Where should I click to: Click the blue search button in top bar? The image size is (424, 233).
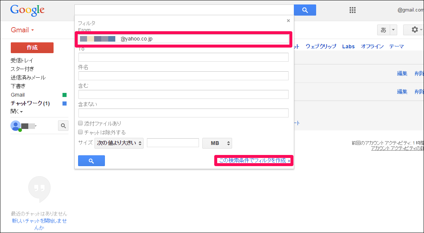(305, 10)
